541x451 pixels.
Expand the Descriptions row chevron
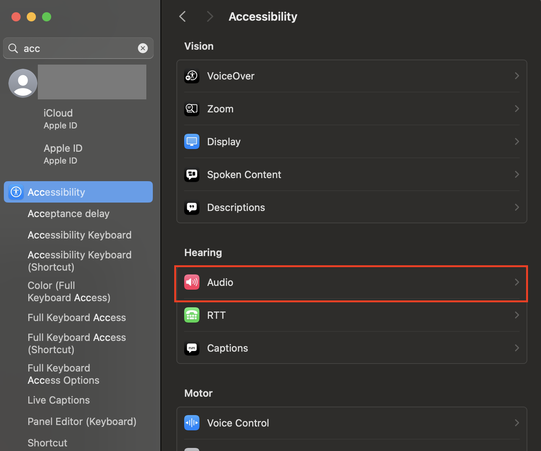(517, 207)
